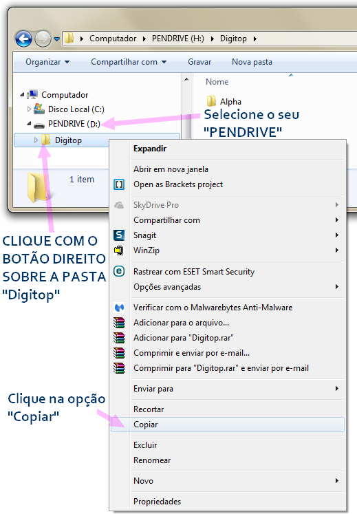The height and width of the screenshot is (514, 357).
Task: Click the Forward navigation arrow button
Action: pos(43,39)
